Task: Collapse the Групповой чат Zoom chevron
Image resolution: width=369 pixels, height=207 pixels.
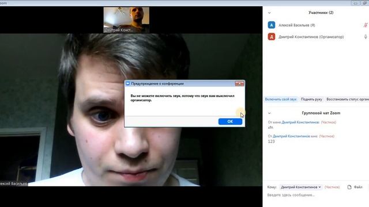Action: tap(269, 113)
